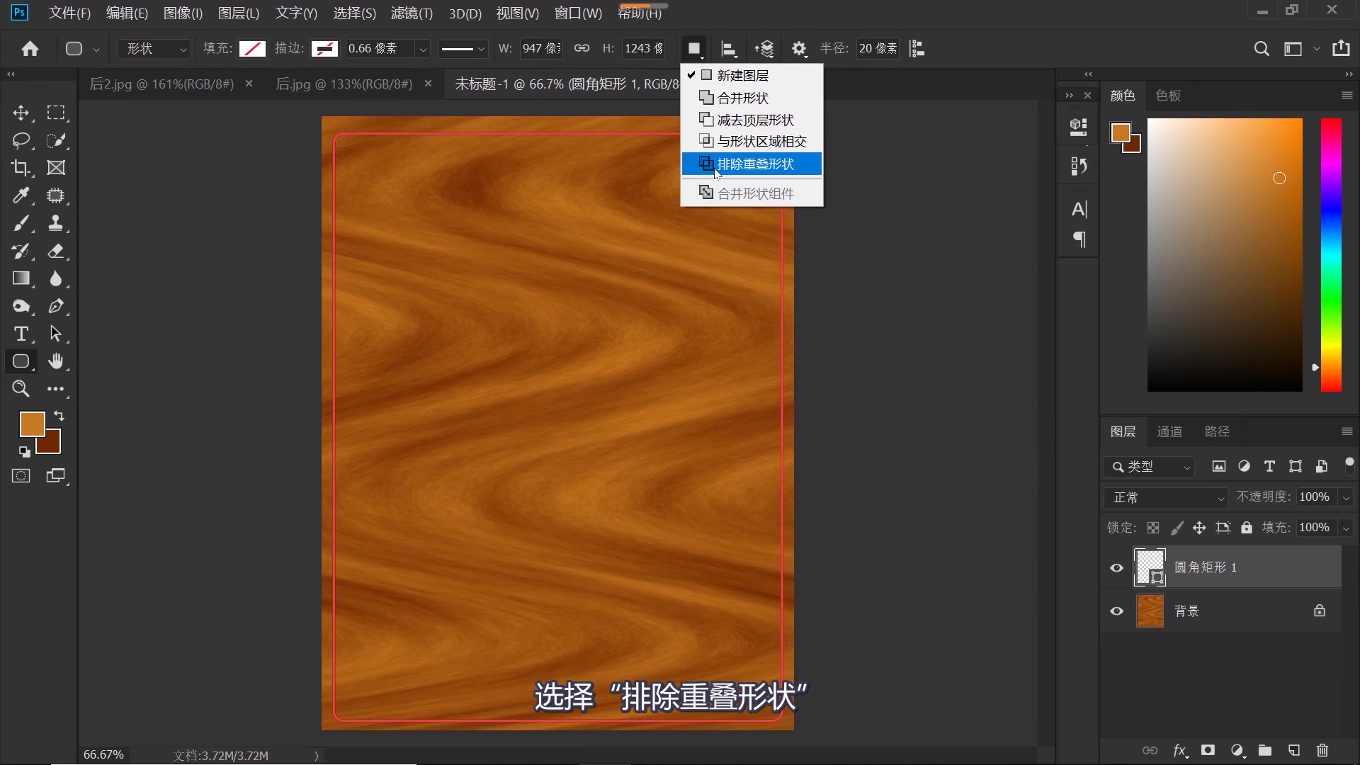
Task: Select the Eraser tool
Action: pos(56,251)
